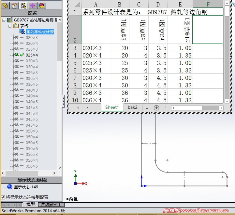Image resolution: width=235 pixels, height=215 pixels.
Task: Select the 系列零件设计表 tree item
Action: (x=40, y=32)
